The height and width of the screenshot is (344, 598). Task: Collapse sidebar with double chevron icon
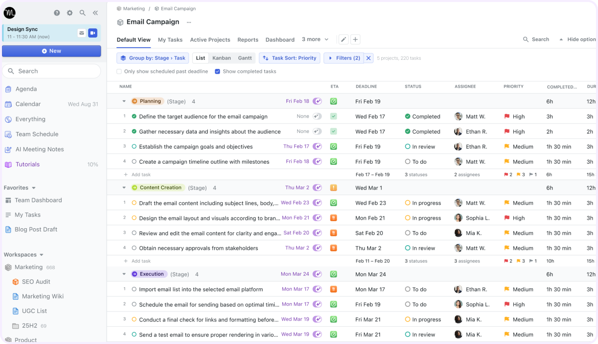coord(95,13)
